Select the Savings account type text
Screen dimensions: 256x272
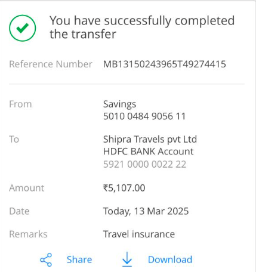pos(119,104)
